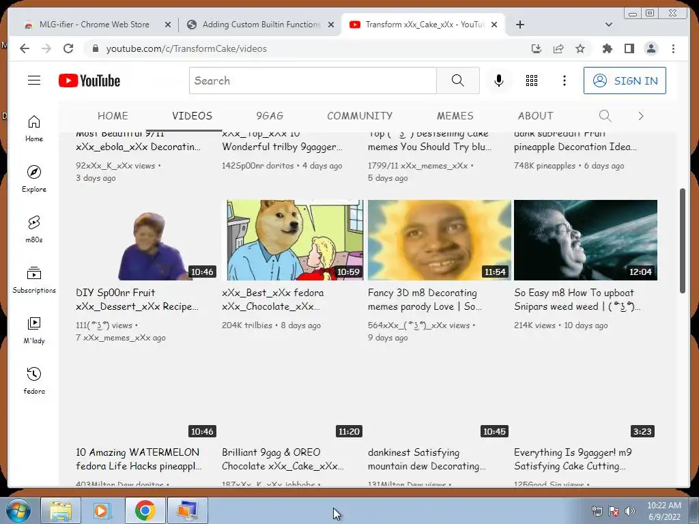
Task: Switch to Adding Custom Builtin Functions tab
Action: pos(261,25)
